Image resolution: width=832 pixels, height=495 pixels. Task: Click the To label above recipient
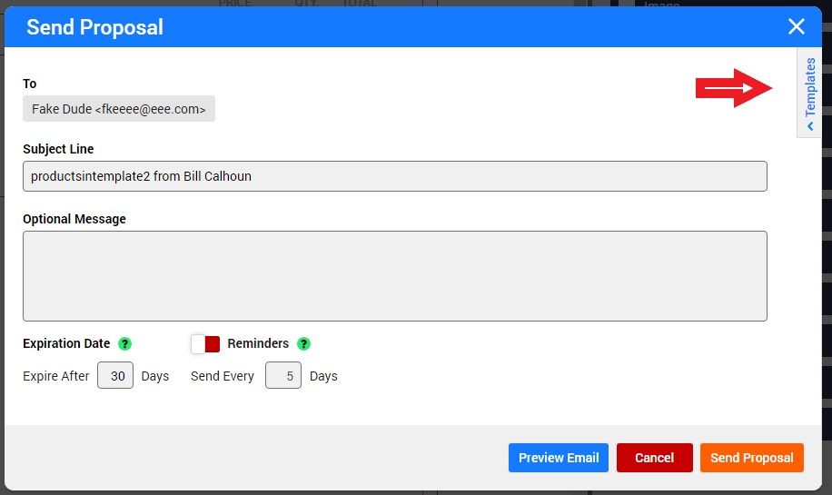click(x=30, y=84)
